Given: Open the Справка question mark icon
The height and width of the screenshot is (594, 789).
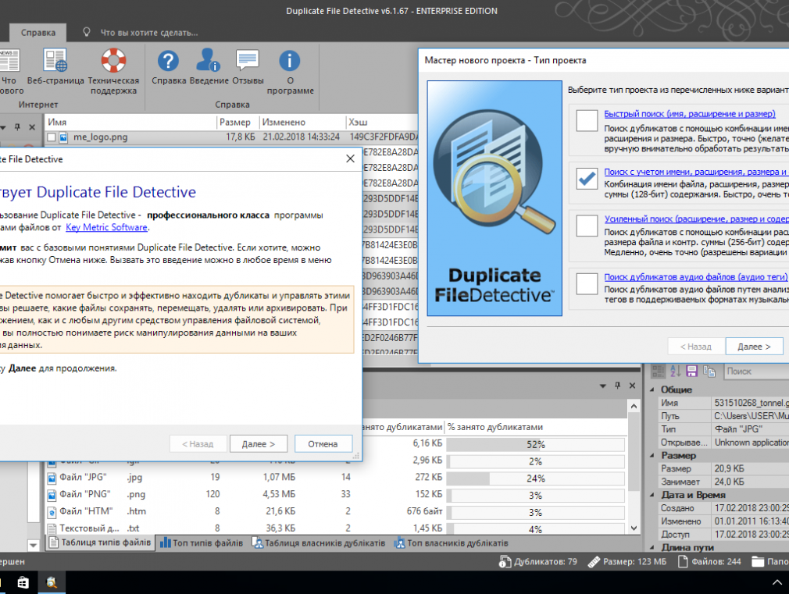Looking at the screenshot, I should coord(168,61).
